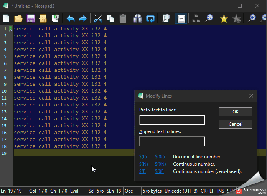267x196 pixels.
Task: Undo the last edit
Action: coord(71,18)
